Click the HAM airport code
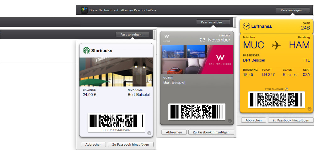 coord(300,45)
